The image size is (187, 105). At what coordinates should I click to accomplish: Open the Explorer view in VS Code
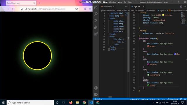[96, 7]
